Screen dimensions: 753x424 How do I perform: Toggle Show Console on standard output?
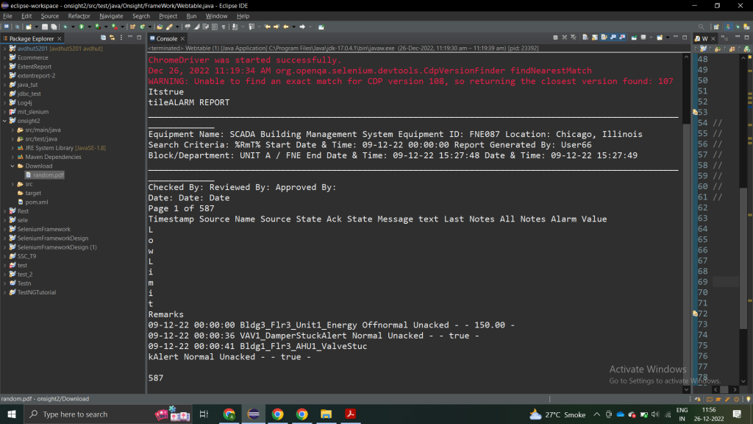pyautogui.click(x=613, y=38)
